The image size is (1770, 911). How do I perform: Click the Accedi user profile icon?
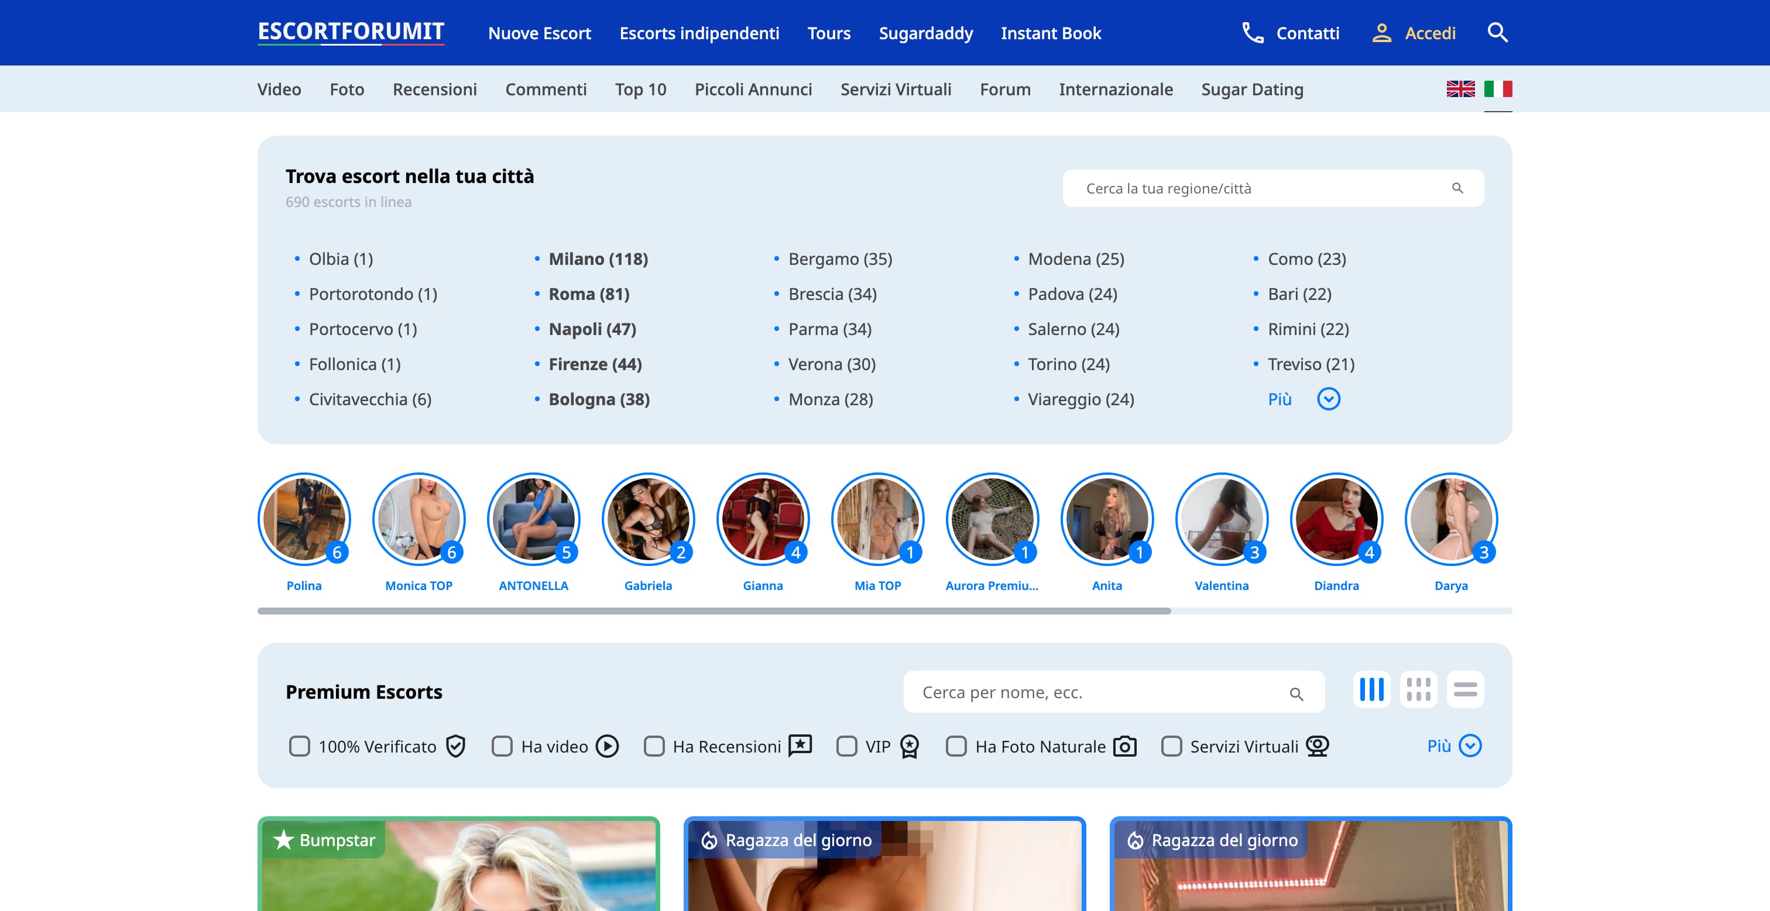(x=1381, y=33)
